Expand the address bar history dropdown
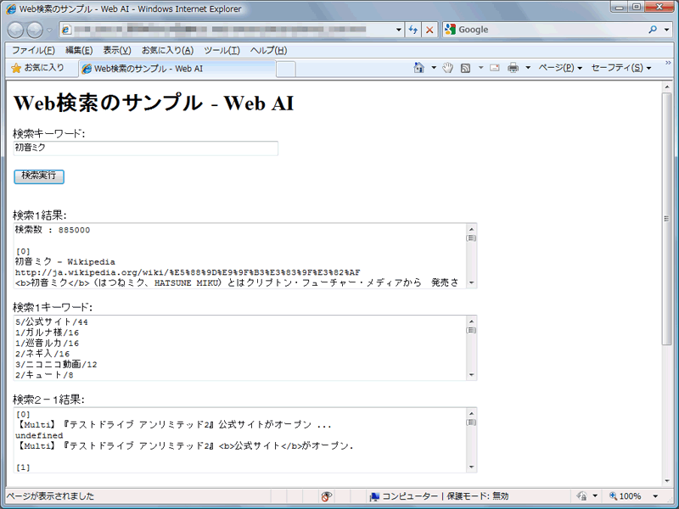 398,30
